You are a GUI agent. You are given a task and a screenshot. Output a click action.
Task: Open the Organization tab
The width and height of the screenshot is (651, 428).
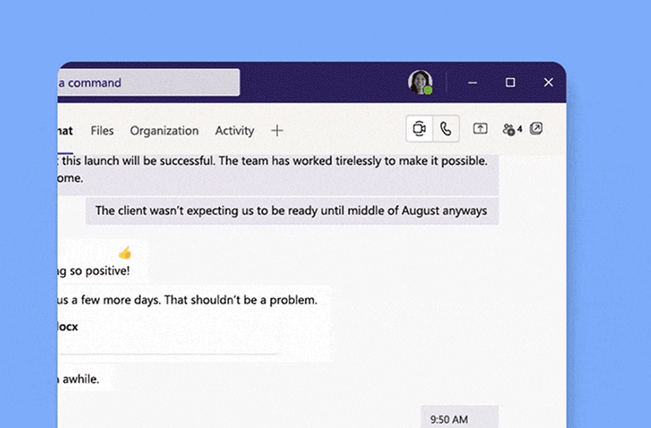[x=164, y=130]
